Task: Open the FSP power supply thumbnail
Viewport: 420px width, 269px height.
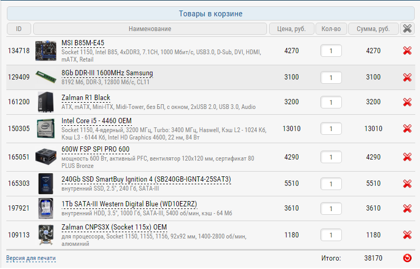Action: (46, 157)
